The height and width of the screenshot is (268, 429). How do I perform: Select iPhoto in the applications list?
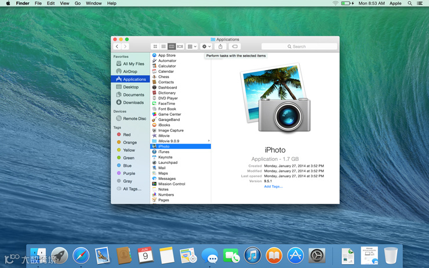point(180,146)
